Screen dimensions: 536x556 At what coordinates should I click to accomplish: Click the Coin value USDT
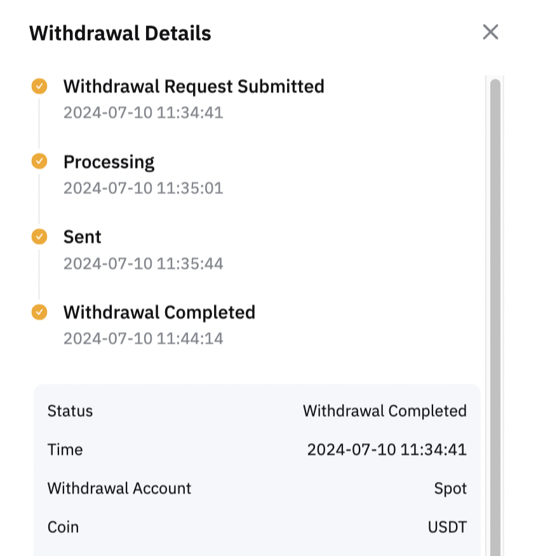click(447, 527)
